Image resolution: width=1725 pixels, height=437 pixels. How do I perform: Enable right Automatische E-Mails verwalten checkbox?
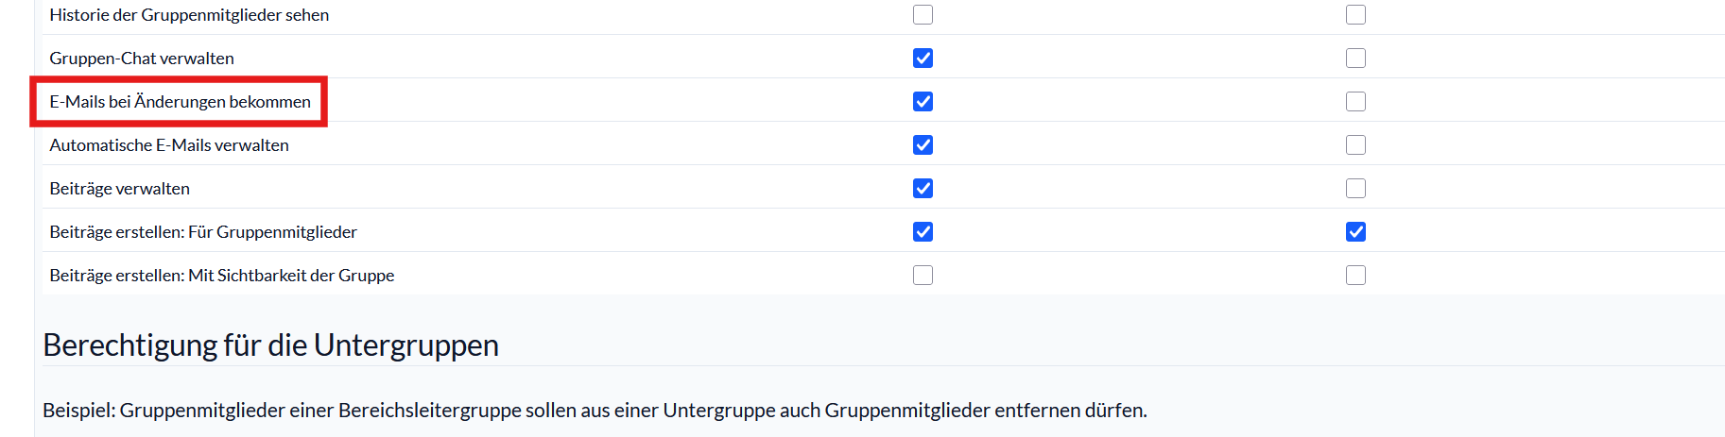point(1355,145)
